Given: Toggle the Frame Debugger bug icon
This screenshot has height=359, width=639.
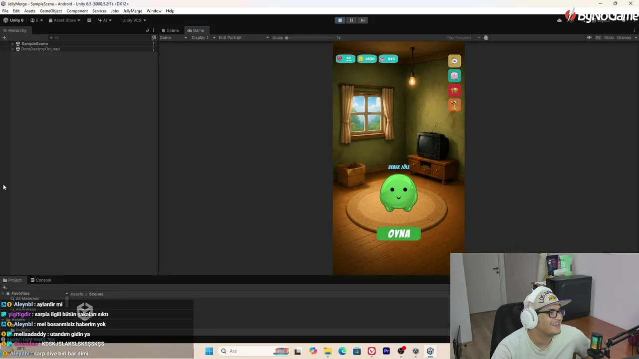Looking at the screenshot, I should pyautogui.click(x=486, y=38).
